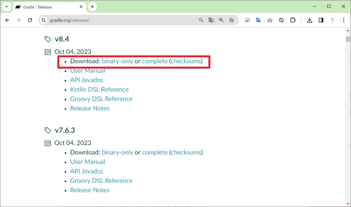Open the v8.4 Release Notes
This screenshot has height=207, width=351.
(x=90, y=108)
